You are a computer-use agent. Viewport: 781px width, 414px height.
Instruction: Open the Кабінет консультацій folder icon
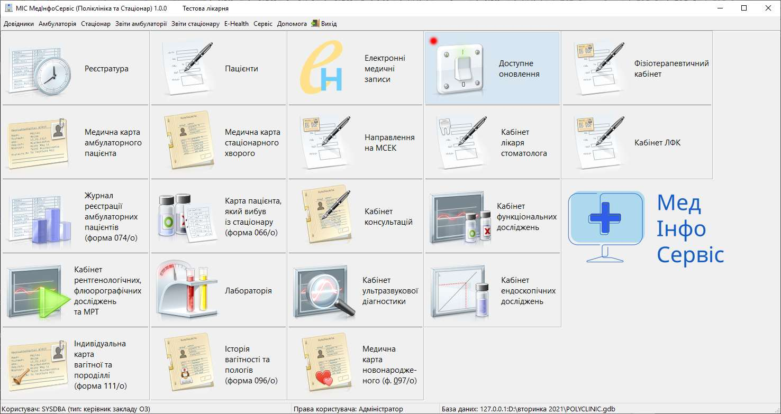tap(327, 214)
